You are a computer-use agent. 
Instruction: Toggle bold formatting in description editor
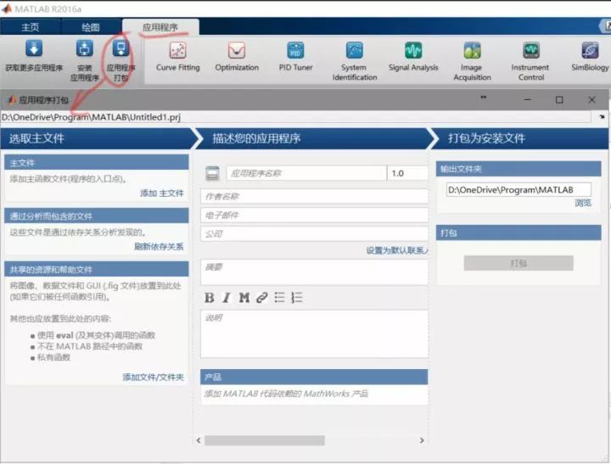(210, 297)
